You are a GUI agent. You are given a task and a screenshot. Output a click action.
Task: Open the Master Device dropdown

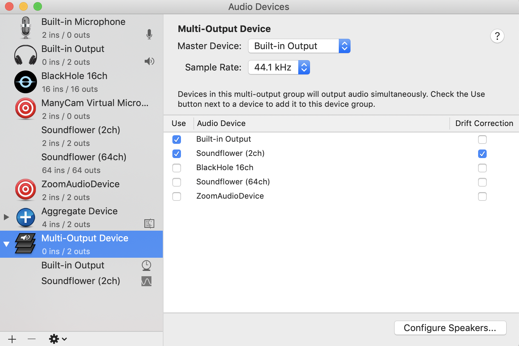(299, 46)
